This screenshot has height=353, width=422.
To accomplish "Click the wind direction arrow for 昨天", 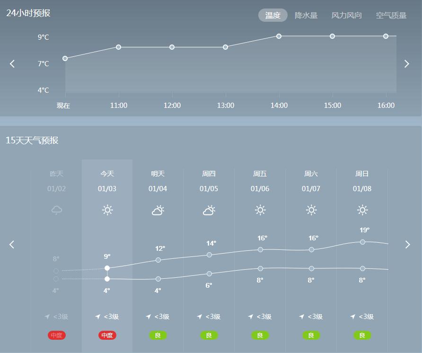I will 47,317.
